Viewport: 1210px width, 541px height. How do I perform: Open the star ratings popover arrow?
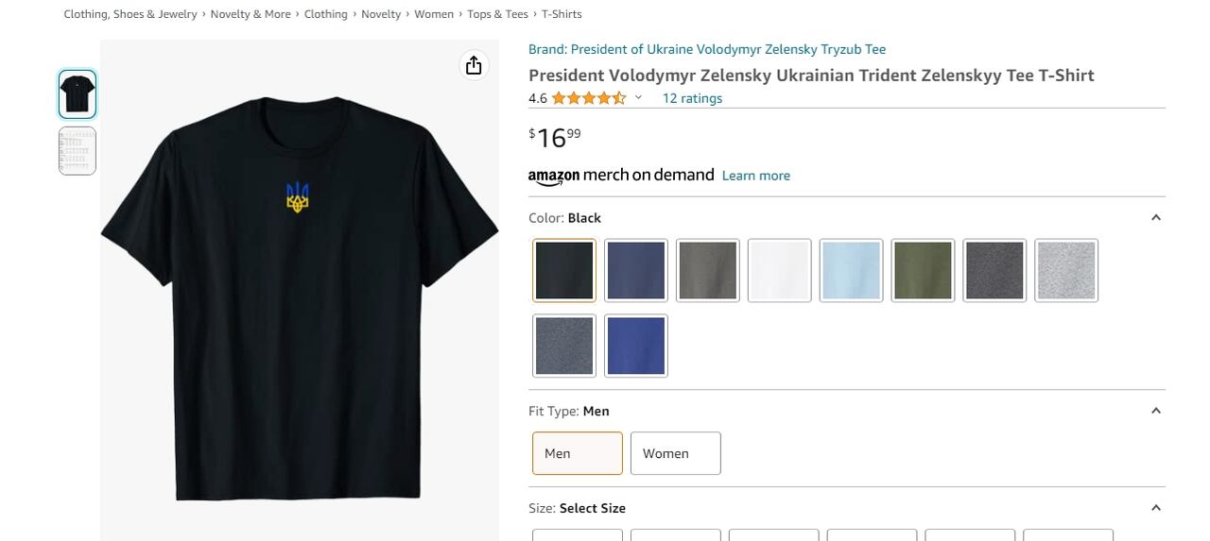pos(638,98)
